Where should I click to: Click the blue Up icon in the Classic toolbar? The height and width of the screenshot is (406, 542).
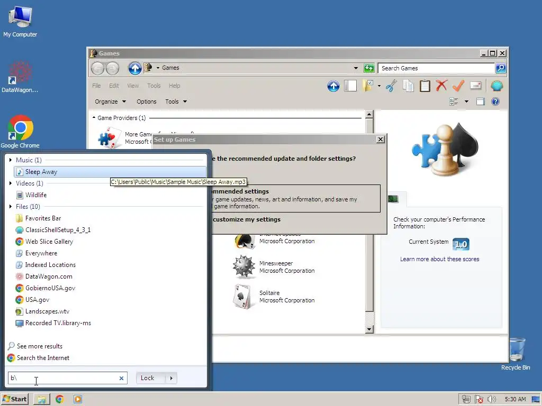pos(333,86)
